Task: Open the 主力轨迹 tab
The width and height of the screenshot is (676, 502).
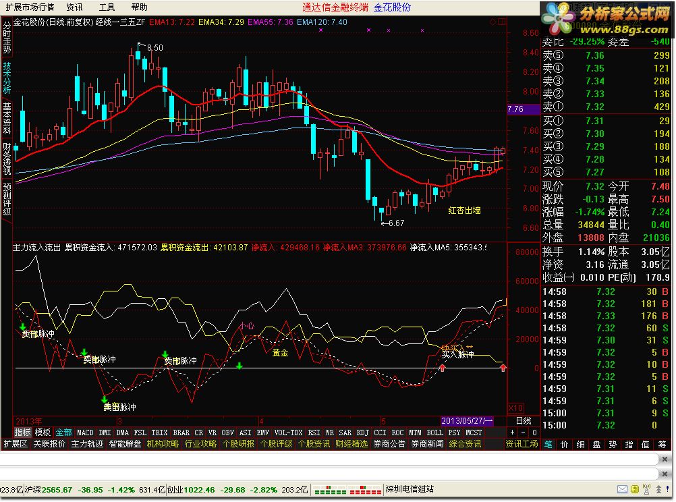Action: point(87,444)
